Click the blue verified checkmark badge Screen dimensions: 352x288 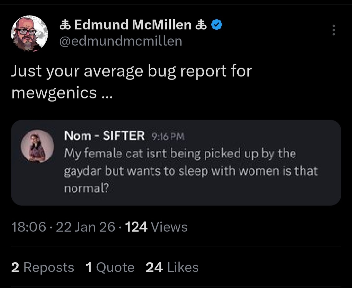click(x=217, y=25)
